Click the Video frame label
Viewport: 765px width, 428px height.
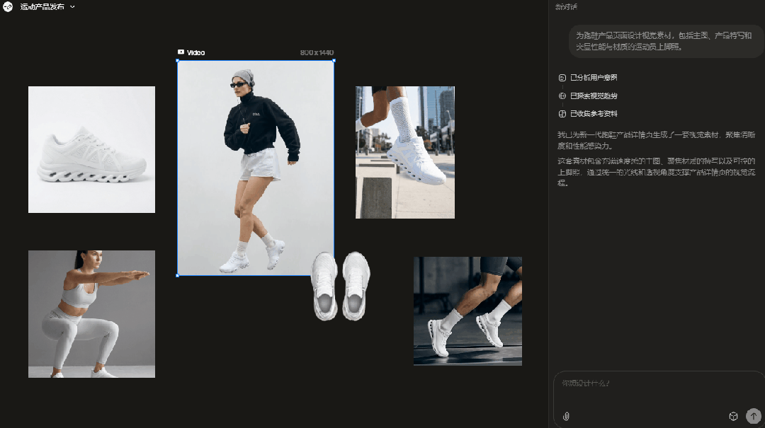(x=195, y=52)
